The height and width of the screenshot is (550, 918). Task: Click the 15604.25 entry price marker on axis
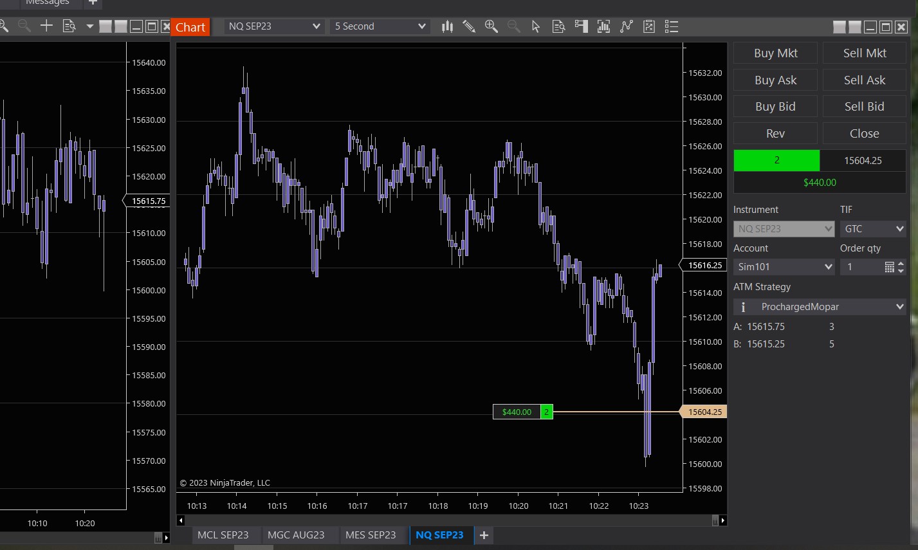[x=704, y=412]
